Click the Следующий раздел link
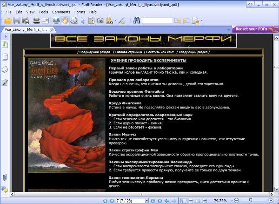 [193, 52]
